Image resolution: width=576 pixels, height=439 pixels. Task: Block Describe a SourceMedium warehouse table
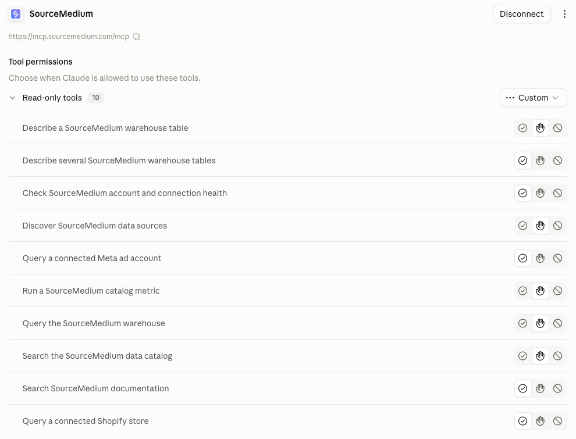tap(557, 128)
